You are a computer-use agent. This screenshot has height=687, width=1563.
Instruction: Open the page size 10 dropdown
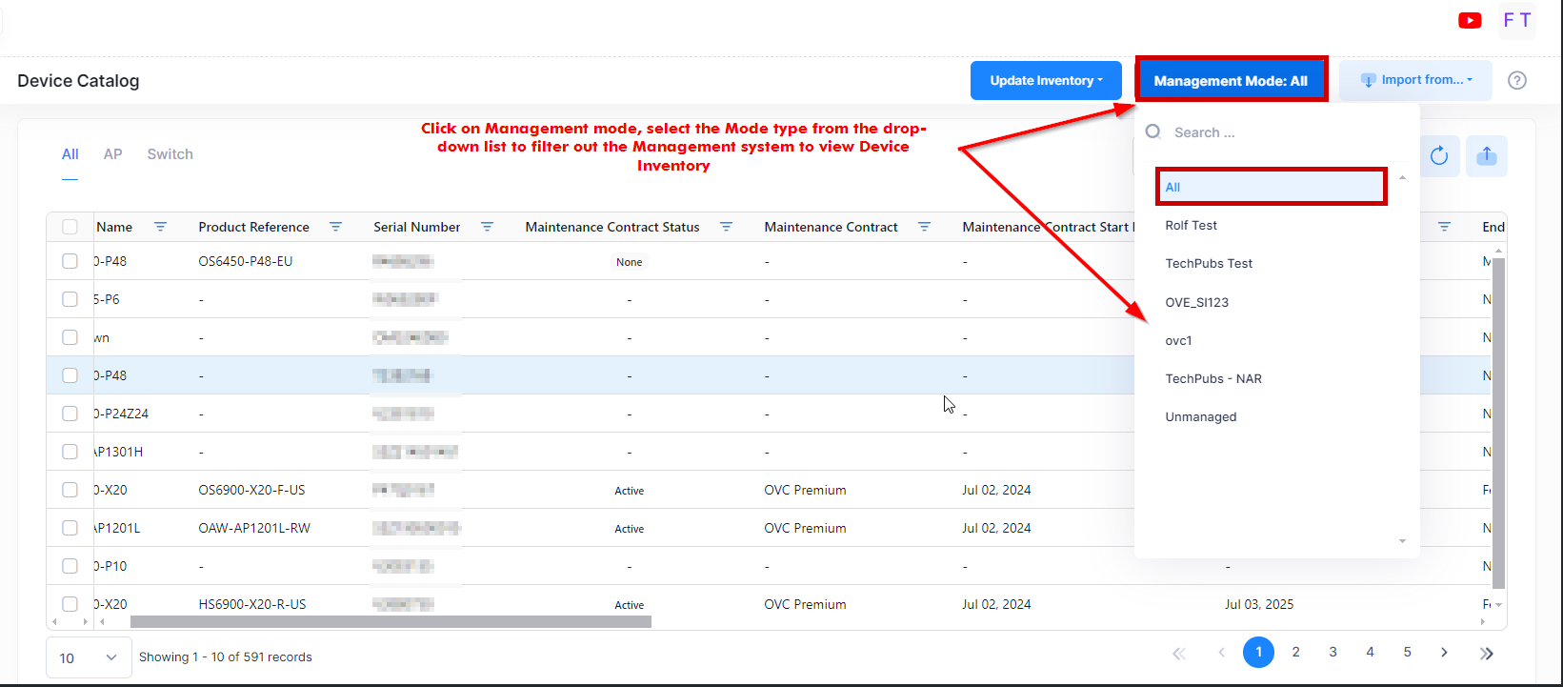click(x=88, y=657)
